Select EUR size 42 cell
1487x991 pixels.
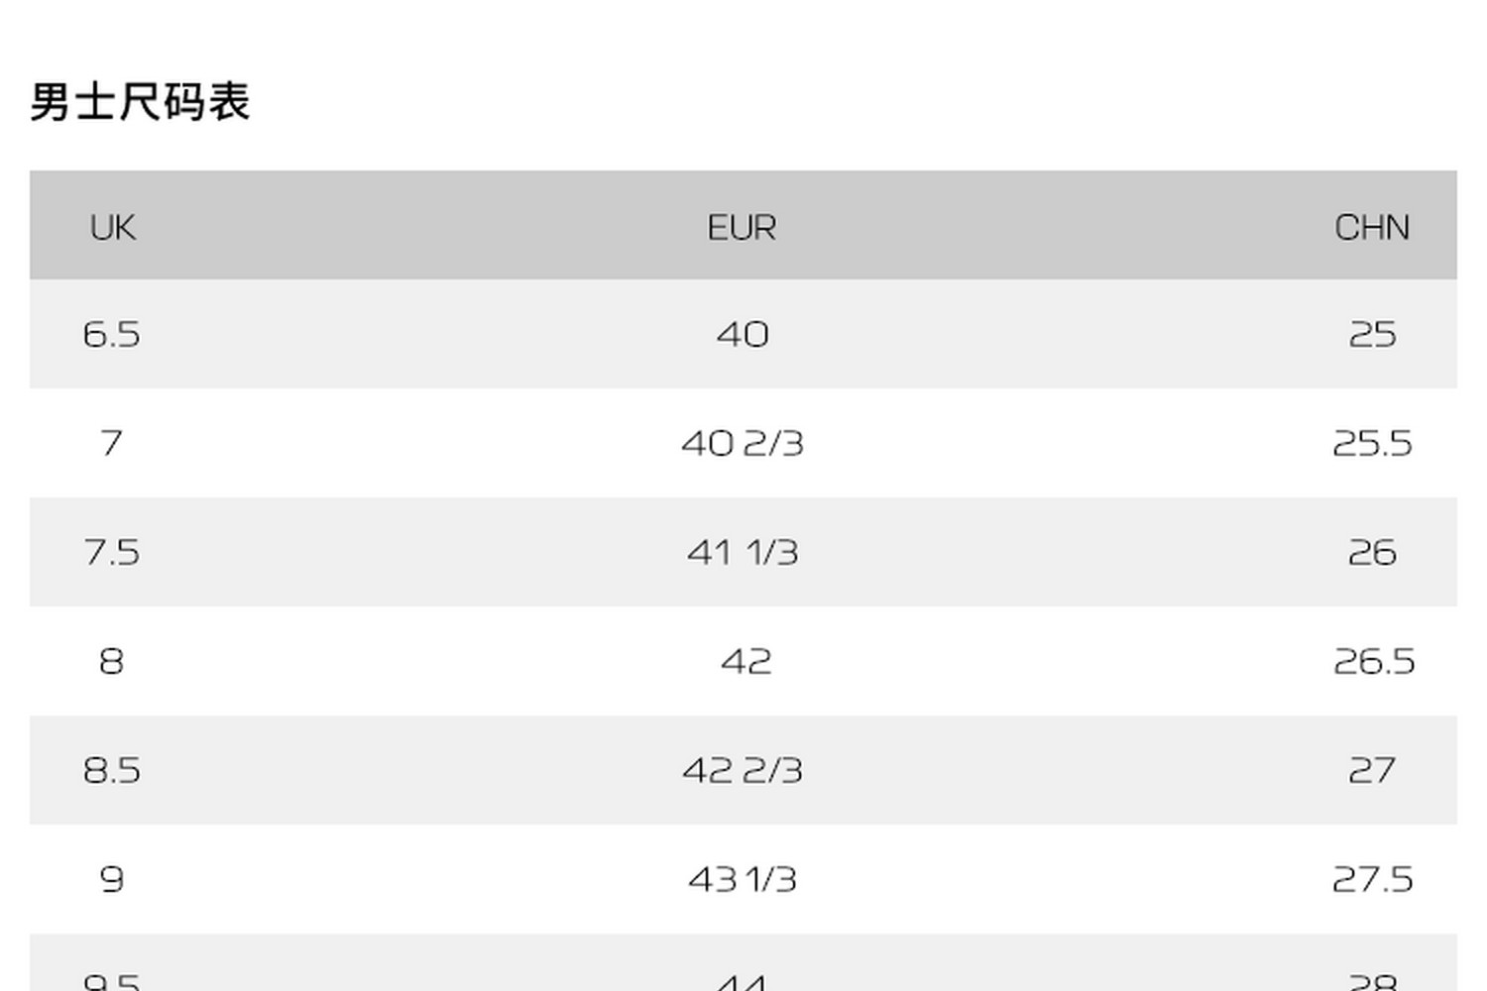(x=745, y=661)
